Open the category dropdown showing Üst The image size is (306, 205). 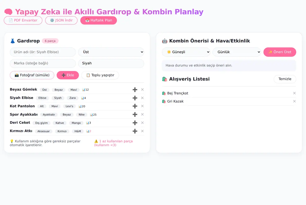(x=111, y=52)
